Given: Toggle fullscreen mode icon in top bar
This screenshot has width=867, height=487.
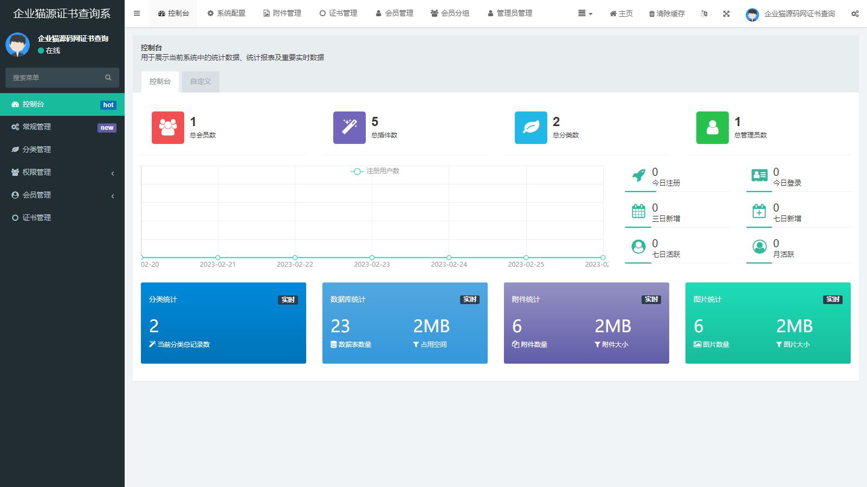Looking at the screenshot, I should (726, 14).
